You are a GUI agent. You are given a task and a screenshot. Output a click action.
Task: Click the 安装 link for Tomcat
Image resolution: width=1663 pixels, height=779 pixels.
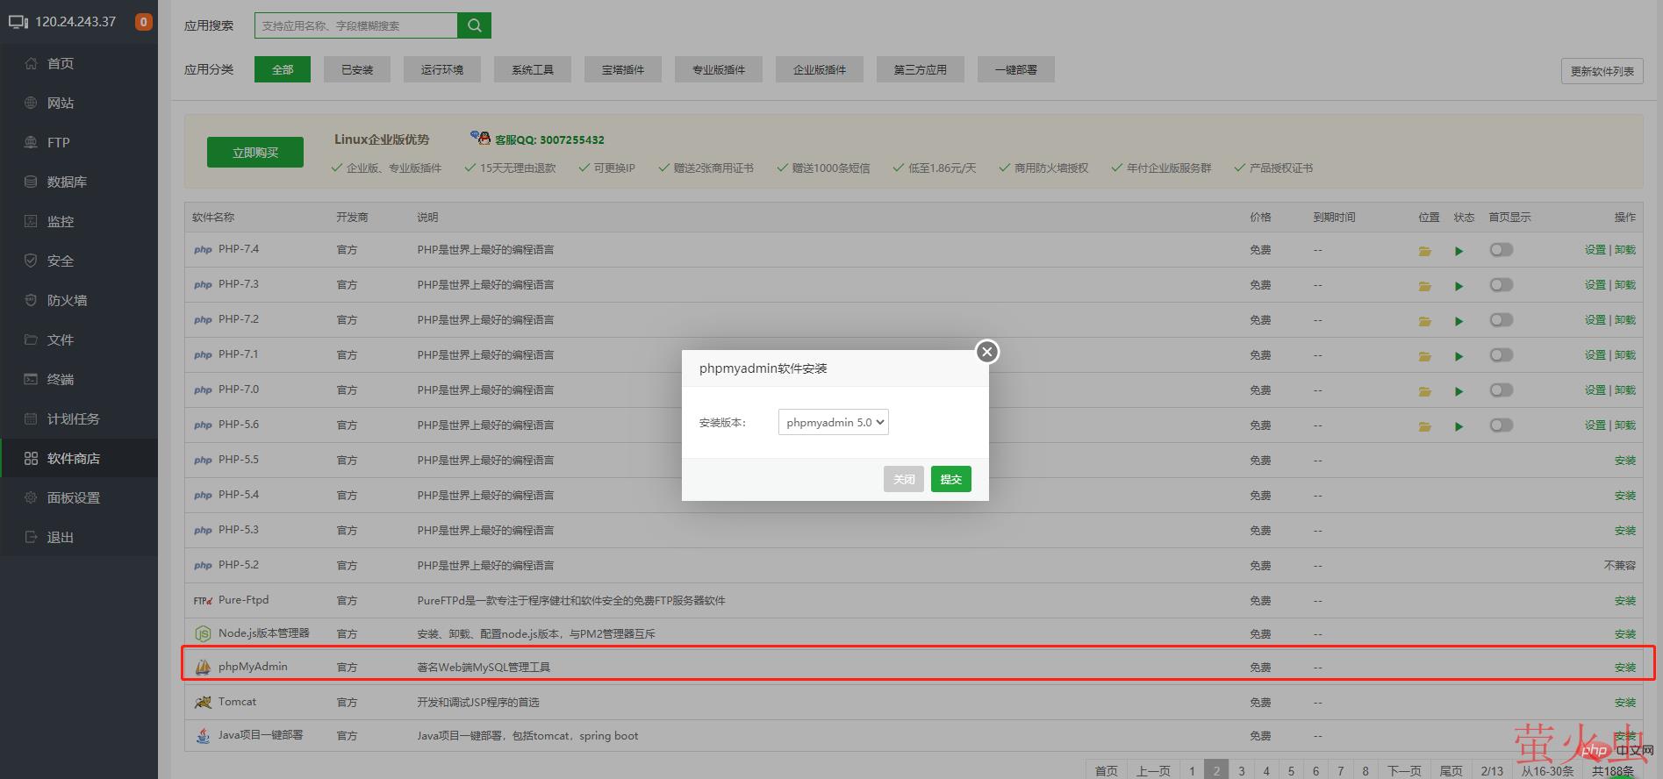pos(1624,703)
